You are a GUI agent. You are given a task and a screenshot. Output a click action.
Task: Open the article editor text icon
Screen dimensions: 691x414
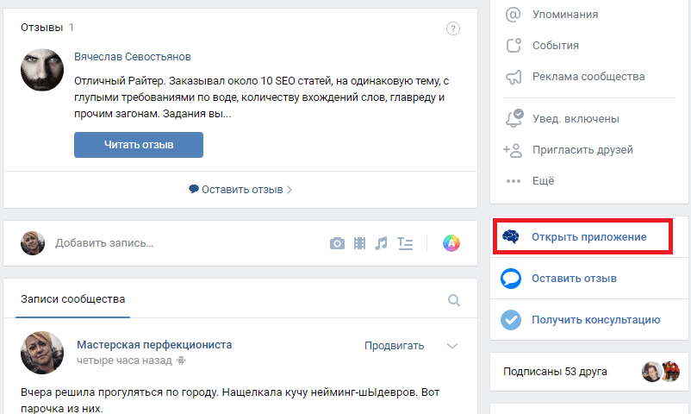406,243
